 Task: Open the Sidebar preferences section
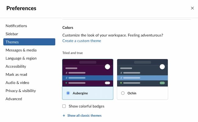pos(12,34)
